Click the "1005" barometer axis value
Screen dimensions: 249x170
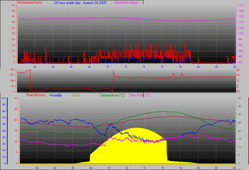pos(241,28)
